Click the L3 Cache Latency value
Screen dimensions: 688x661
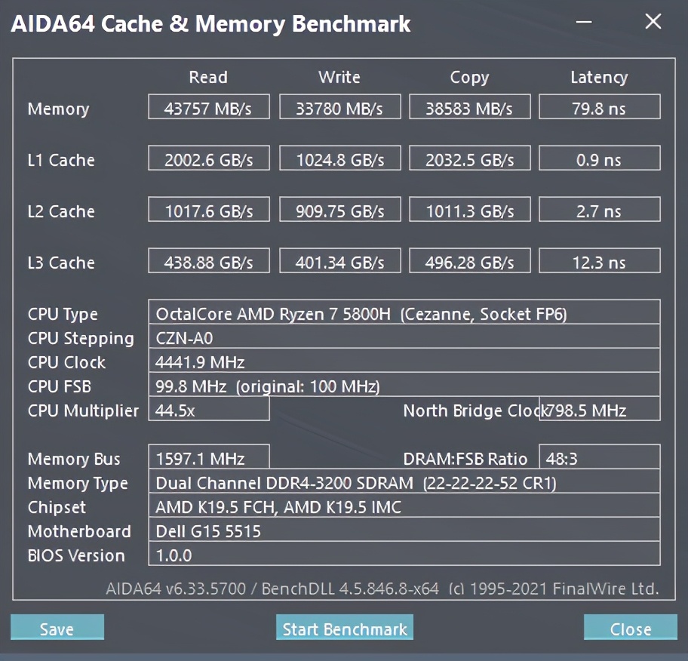599,262
